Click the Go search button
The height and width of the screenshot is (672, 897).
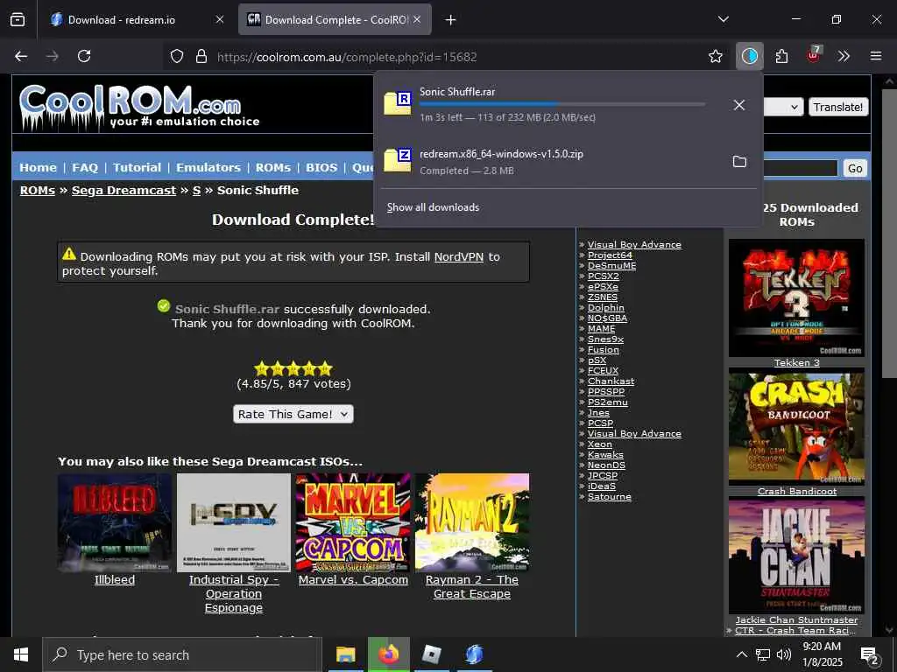pyautogui.click(x=855, y=169)
